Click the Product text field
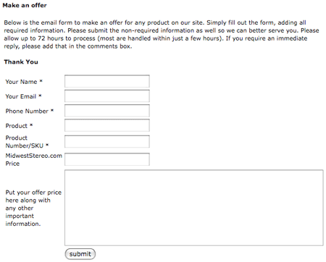The height and width of the screenshot is (262, 326). pyautogui.click(x=107, y=125)
